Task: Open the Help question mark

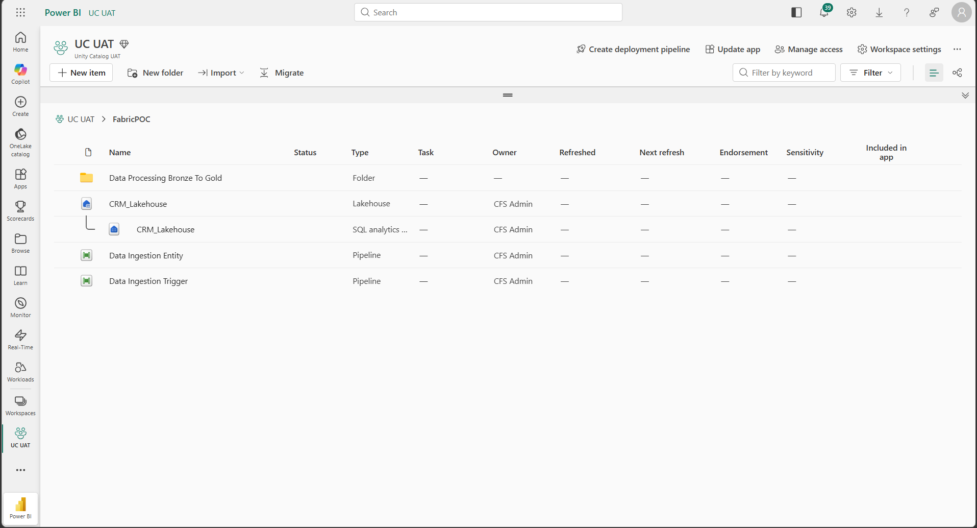Action: pos(907,12)
